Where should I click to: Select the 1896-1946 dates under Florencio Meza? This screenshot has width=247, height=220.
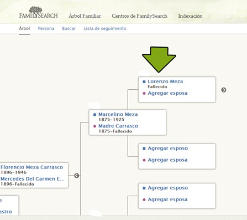(x=13, y=172)
